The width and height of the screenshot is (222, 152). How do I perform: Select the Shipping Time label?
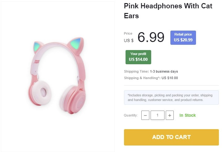[x=136, y=71]
